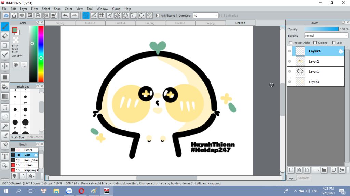350x196 pixels.
Task: Select the Dot pen tool
Action: pyautogui.click(x=5, y=55)
